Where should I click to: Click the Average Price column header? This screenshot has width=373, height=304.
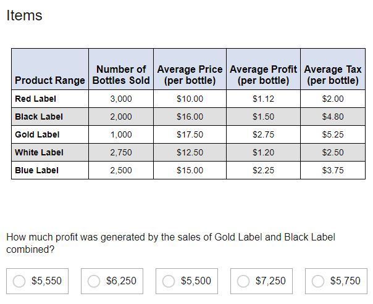[190, 75]
